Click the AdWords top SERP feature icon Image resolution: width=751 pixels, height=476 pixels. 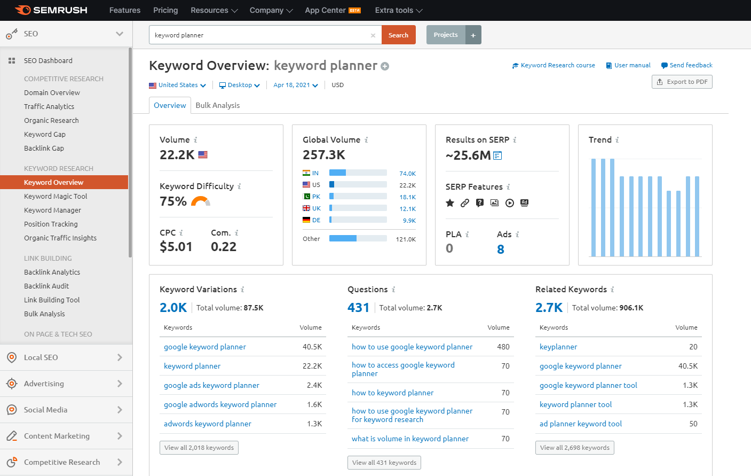pyautogui.click(x=525, y=203)
